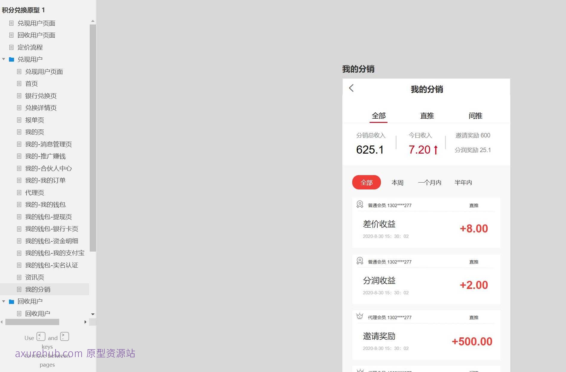Viewport: 566px width, 372px height.
Task: Click the page icon beside 资讯页
Action: tap(19, 277)
